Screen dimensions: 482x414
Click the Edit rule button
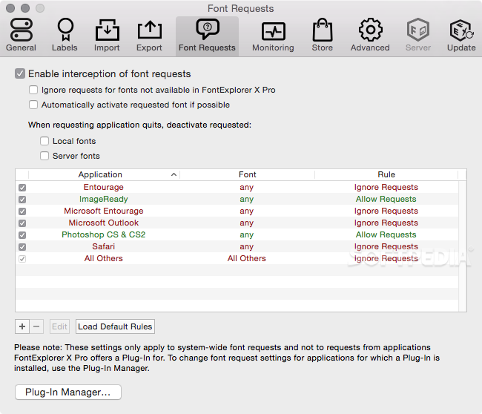pos(59,326)
